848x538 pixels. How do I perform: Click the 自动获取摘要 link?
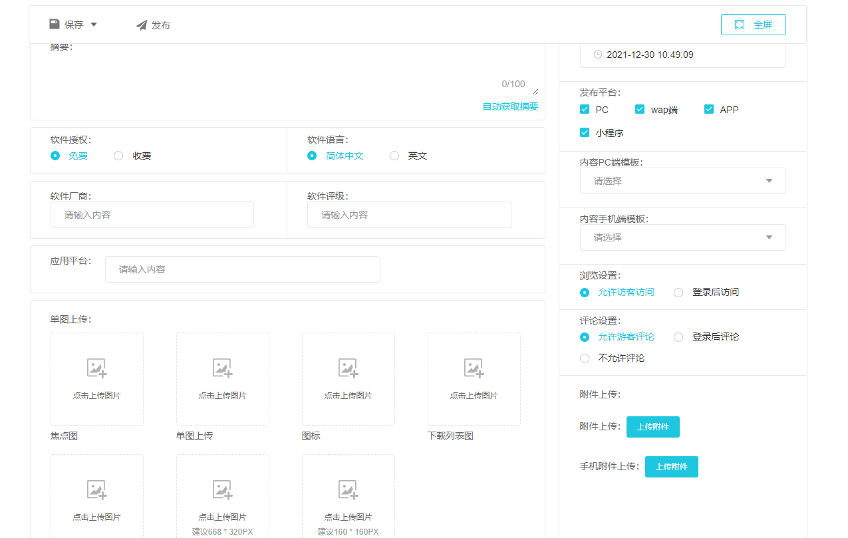510,106
